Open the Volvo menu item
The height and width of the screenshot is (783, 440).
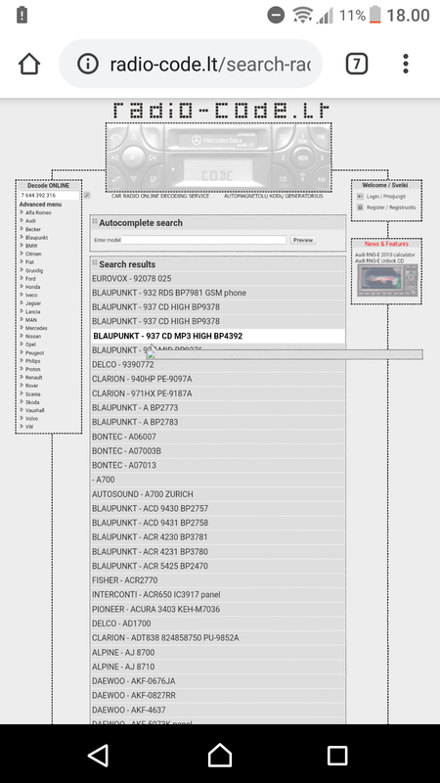tap(31, 419)
